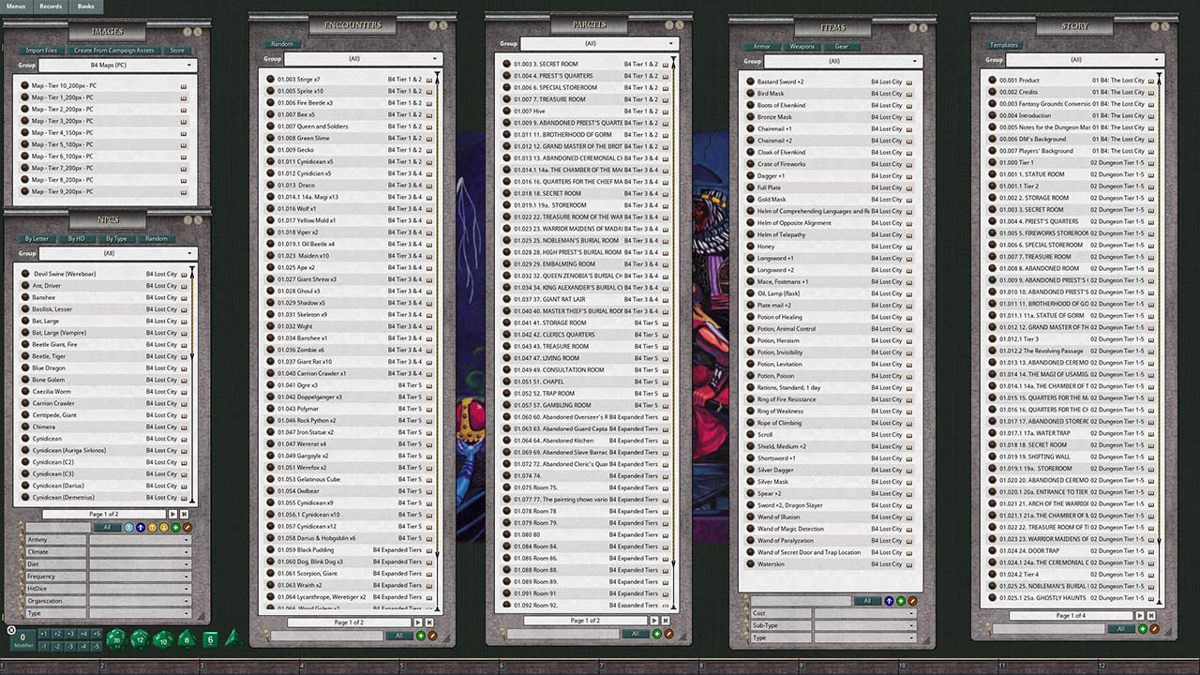Click the Random encounter button

[281, 43]
